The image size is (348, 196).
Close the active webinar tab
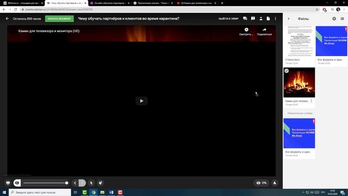[85, 3]
